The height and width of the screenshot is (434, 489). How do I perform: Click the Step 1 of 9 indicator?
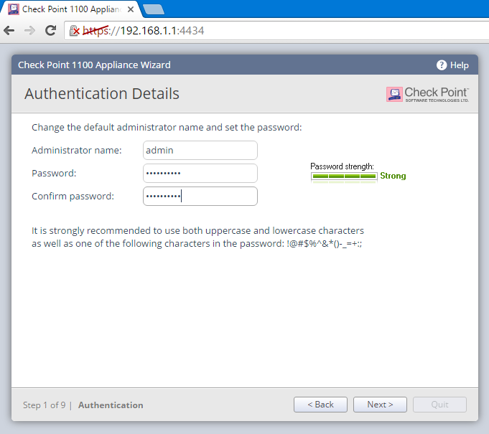45,405
